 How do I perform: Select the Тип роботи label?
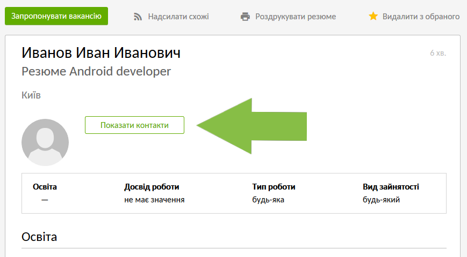tap(274, 187)
